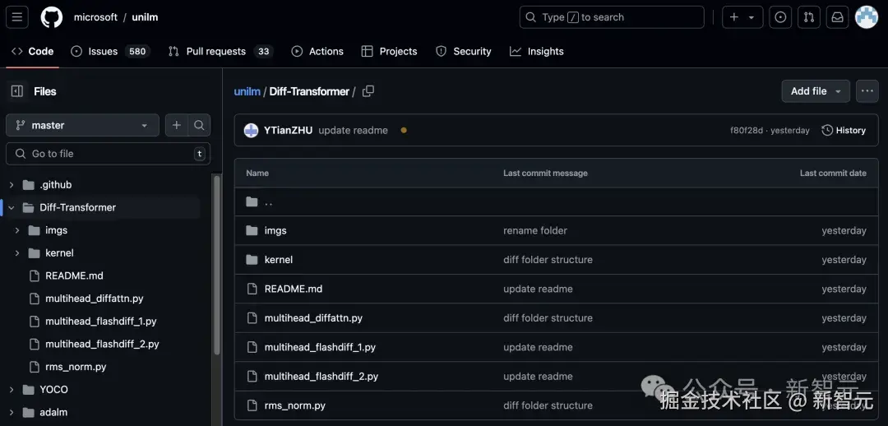Click the search files magnifier icon

point(199,125)
